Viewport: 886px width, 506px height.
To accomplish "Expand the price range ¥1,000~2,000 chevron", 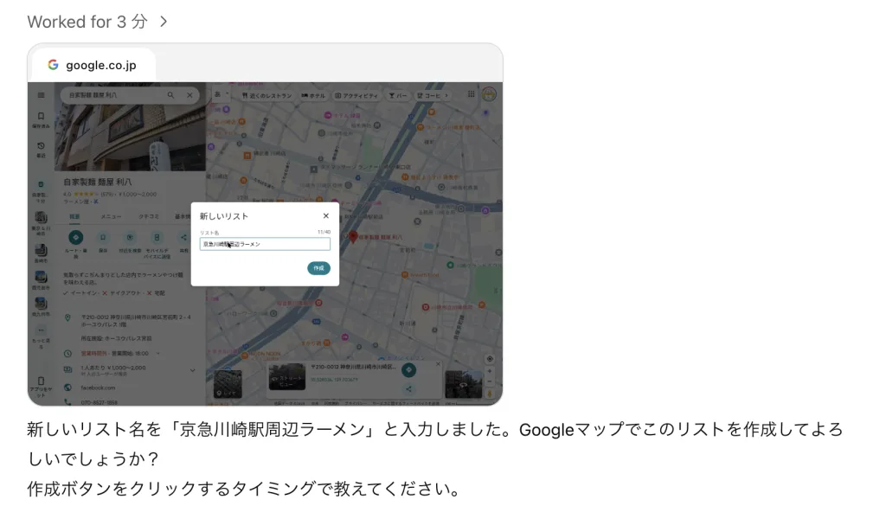I will pos(193,370).
